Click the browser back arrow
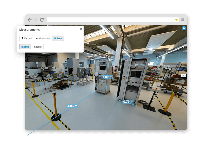 30,20
